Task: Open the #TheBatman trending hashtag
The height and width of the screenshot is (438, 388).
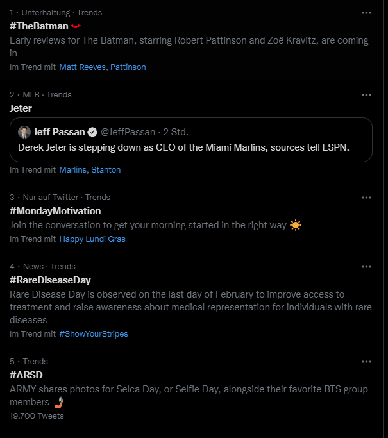Action: pos(39,26)
